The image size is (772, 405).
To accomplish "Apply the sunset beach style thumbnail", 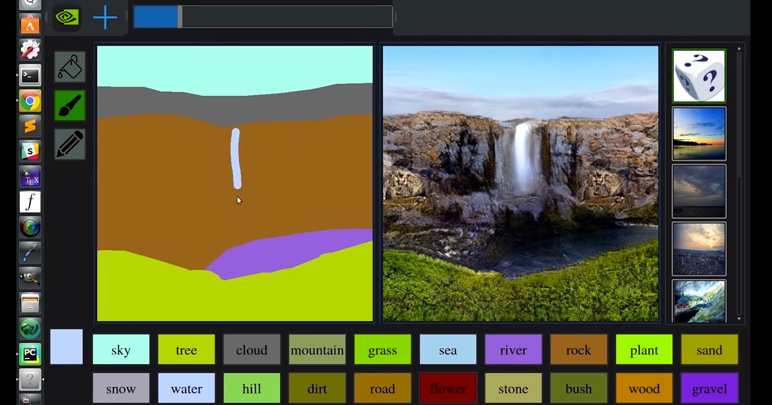I will 698,133.
